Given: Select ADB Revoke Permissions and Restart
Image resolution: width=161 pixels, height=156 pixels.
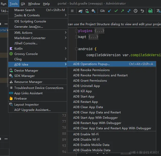Looking at the screenshot, I should tap(112, 75).
